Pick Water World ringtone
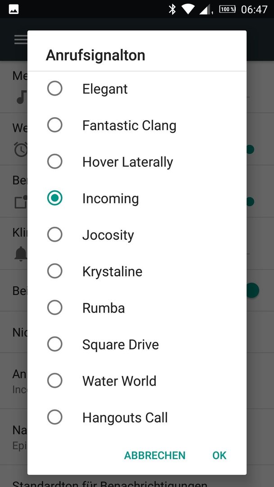Viewport: 274px width, 487px height. [55, 381]
